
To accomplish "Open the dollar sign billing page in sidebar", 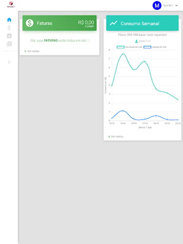I will [9, 28].
